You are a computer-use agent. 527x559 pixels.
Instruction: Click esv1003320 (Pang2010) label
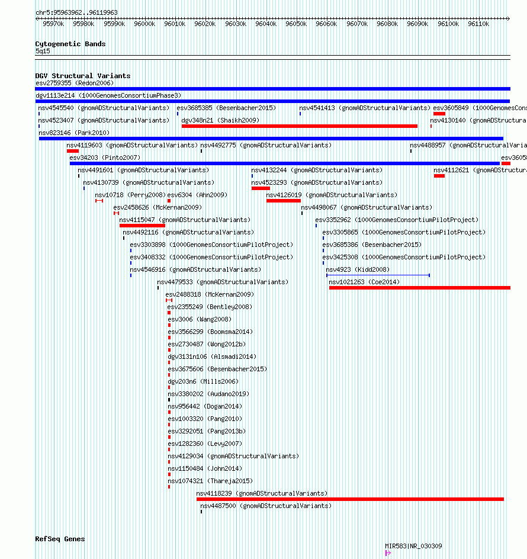point(205,419)
